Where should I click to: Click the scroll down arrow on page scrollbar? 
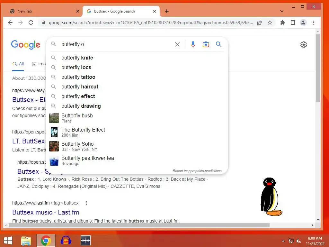[318, 220]
